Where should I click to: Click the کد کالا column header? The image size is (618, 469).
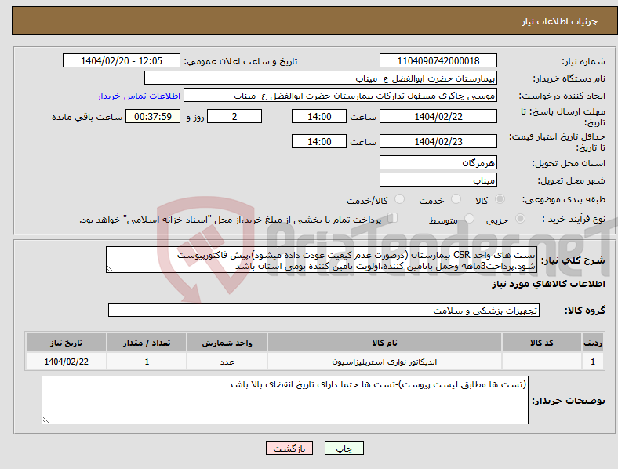click(x=542, y=343)
